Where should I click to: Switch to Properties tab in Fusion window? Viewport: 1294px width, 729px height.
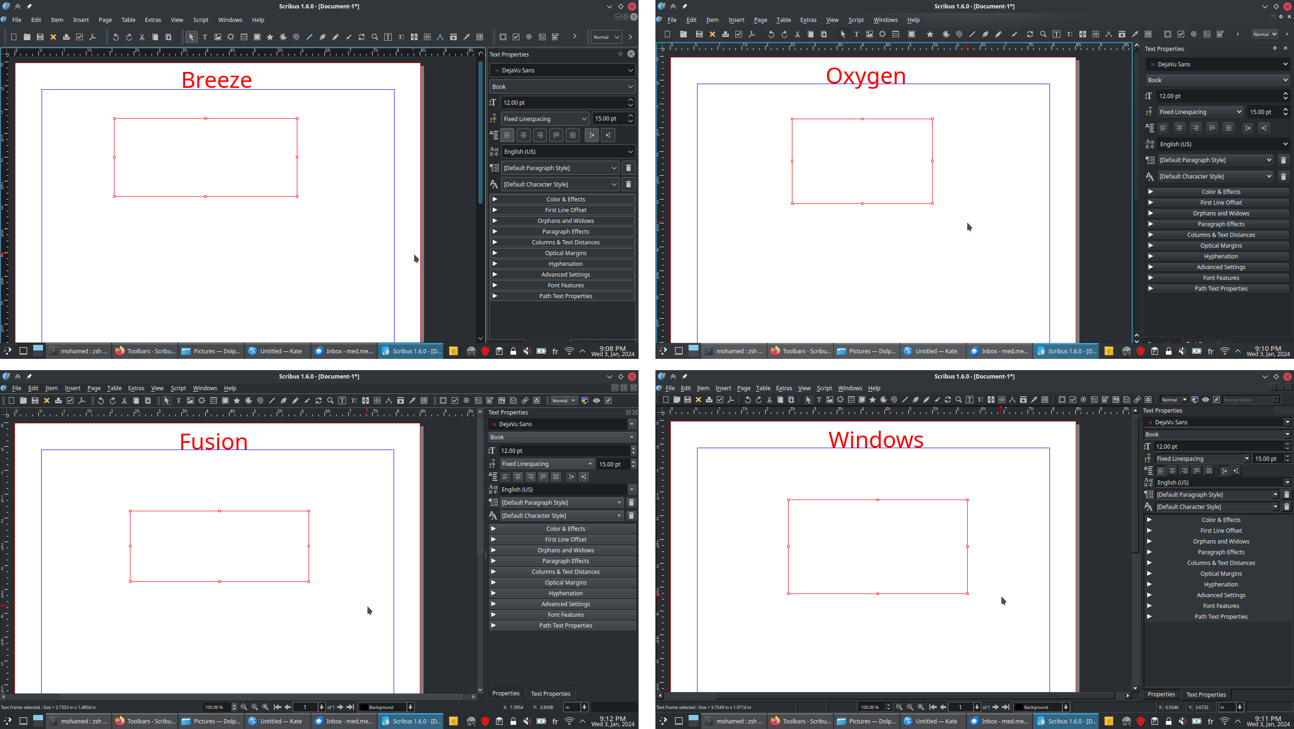[x=505, y=693]
